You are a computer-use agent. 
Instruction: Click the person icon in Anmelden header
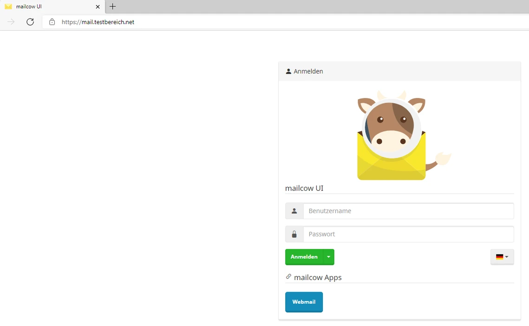(x=288, y=72)
